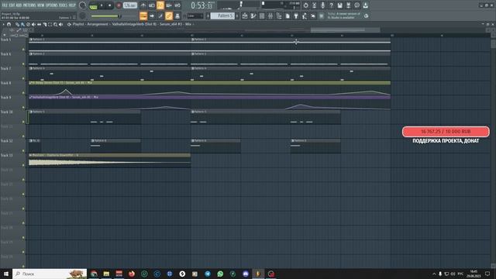Open the ADD menu
The image size is (496, 279).
[x=19, y=5]
